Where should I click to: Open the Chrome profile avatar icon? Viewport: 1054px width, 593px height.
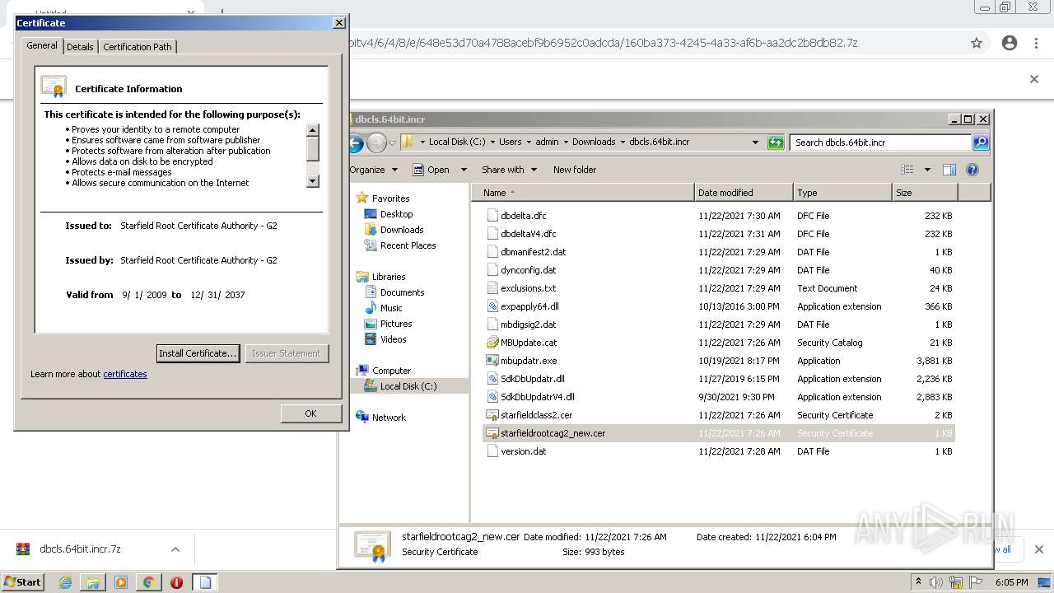tap(1010, 43)
